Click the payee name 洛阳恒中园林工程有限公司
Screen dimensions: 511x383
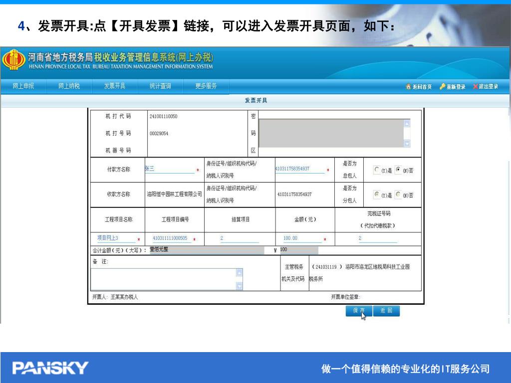174,194
